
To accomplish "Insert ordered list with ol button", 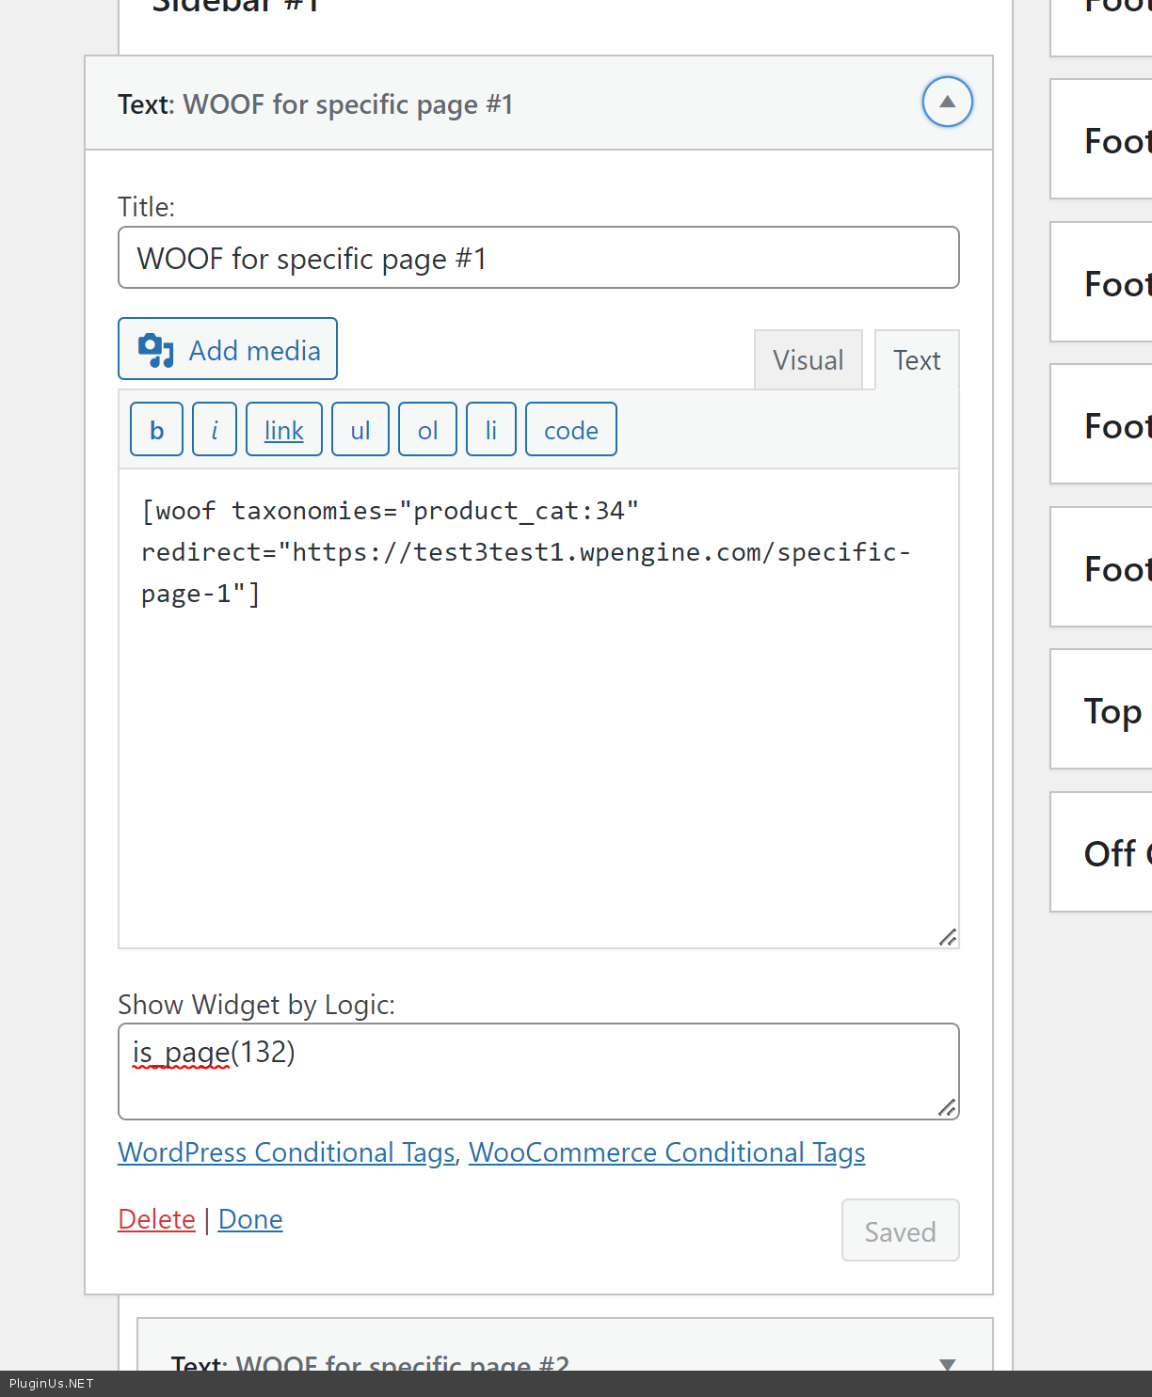I will (x=427, y=430).
